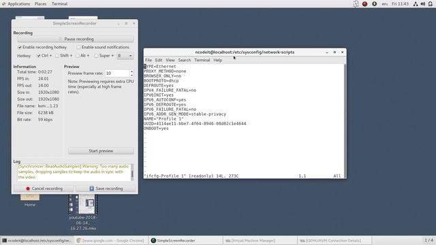Toggle the Super + hotkey checkbox
Screen dimensions: 436x245
point(96,56)
